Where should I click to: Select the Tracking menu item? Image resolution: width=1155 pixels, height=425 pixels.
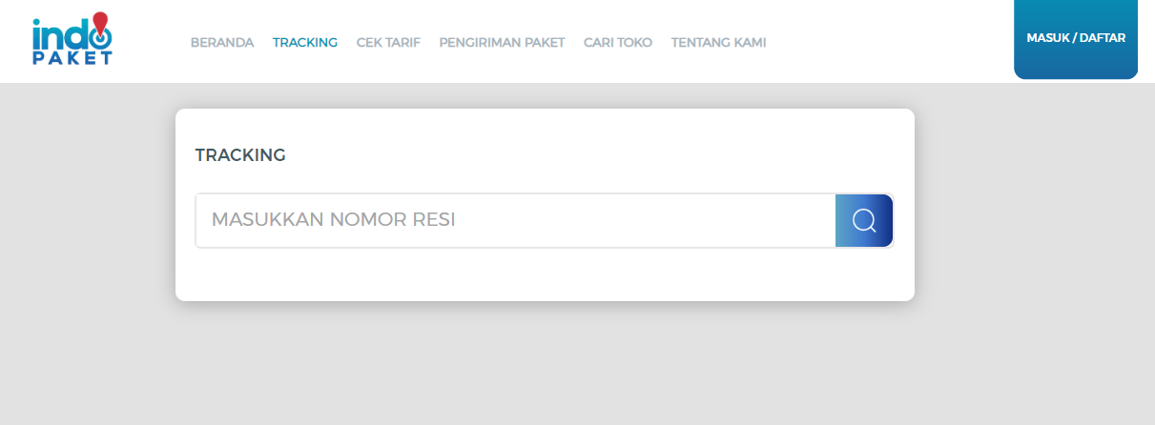pyautogui.click(x=305, y=43)
